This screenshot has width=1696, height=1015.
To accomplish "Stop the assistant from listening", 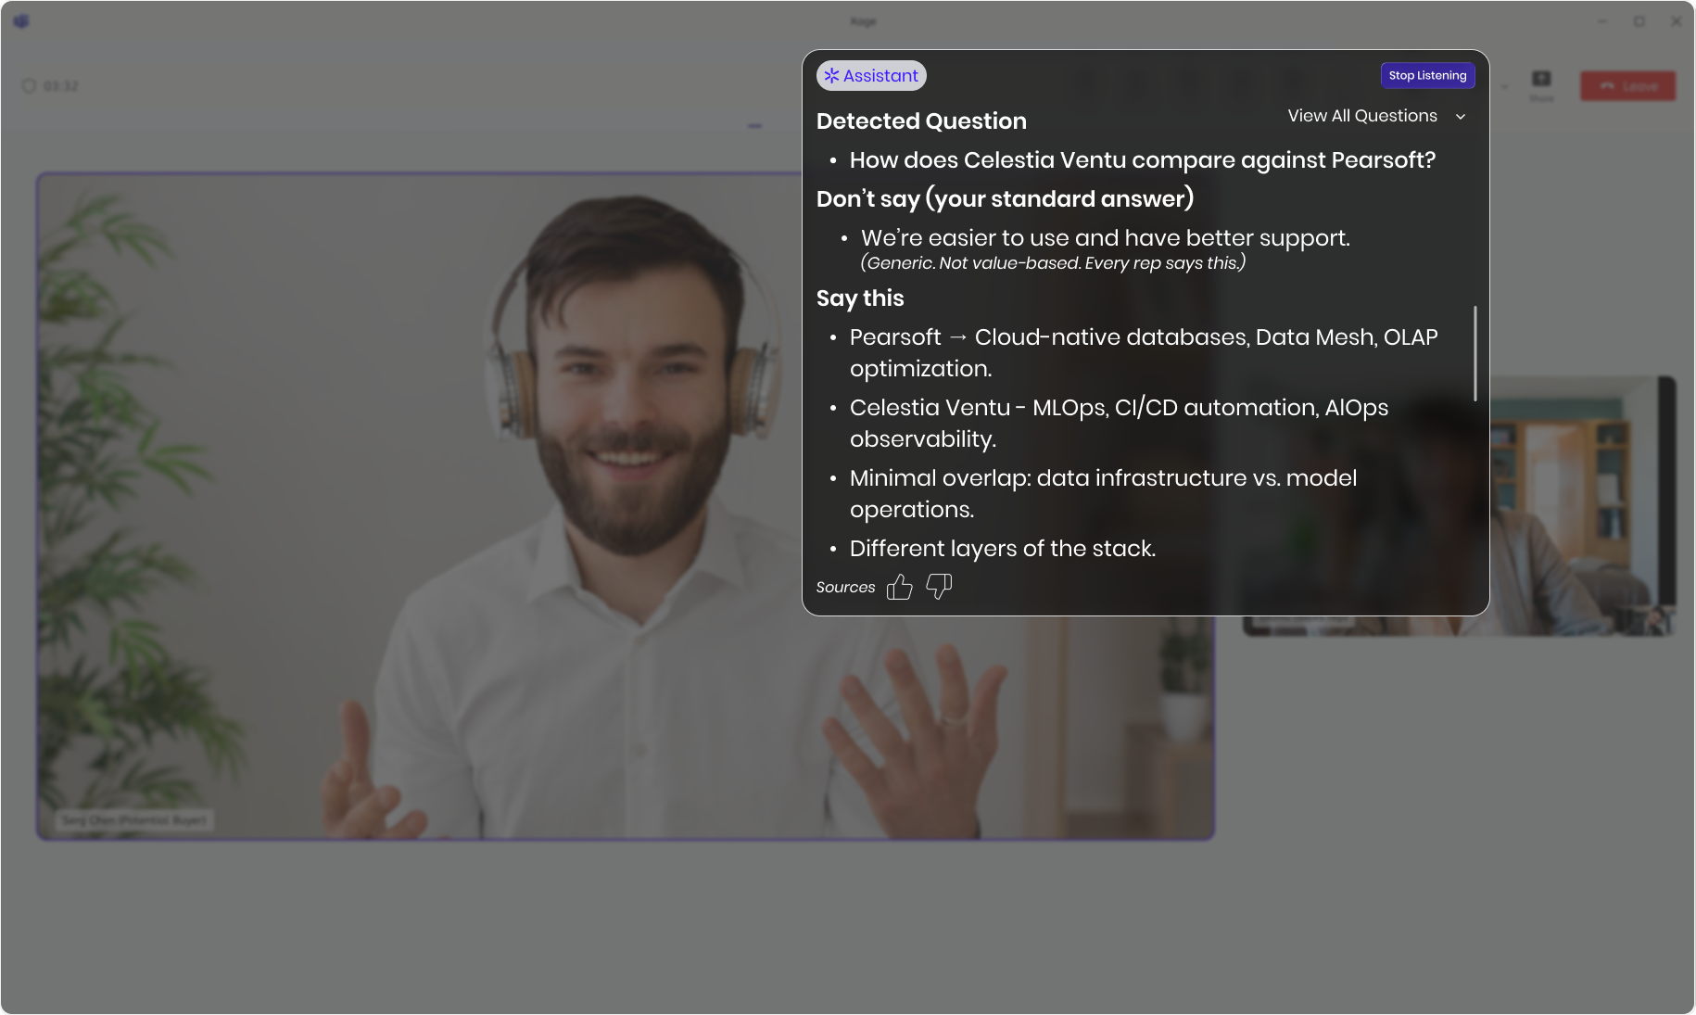I will (x=1427, y=76).
